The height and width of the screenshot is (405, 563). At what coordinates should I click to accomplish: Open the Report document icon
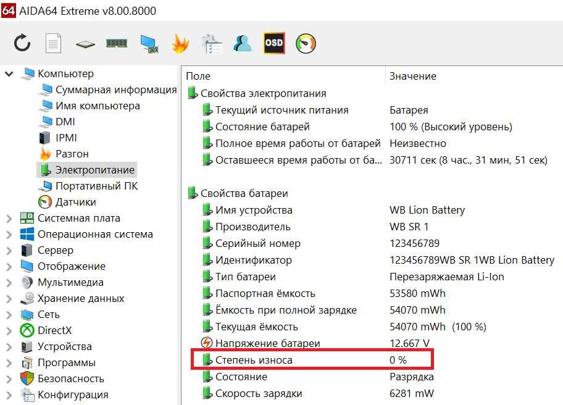[x=54, y=43]
